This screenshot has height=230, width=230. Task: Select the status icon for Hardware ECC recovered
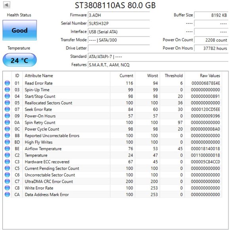tap(7, 162)
